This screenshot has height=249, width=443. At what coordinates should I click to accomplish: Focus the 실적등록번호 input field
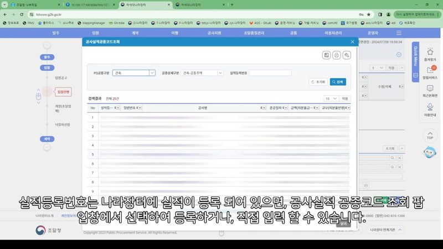[x=270, y=73]
